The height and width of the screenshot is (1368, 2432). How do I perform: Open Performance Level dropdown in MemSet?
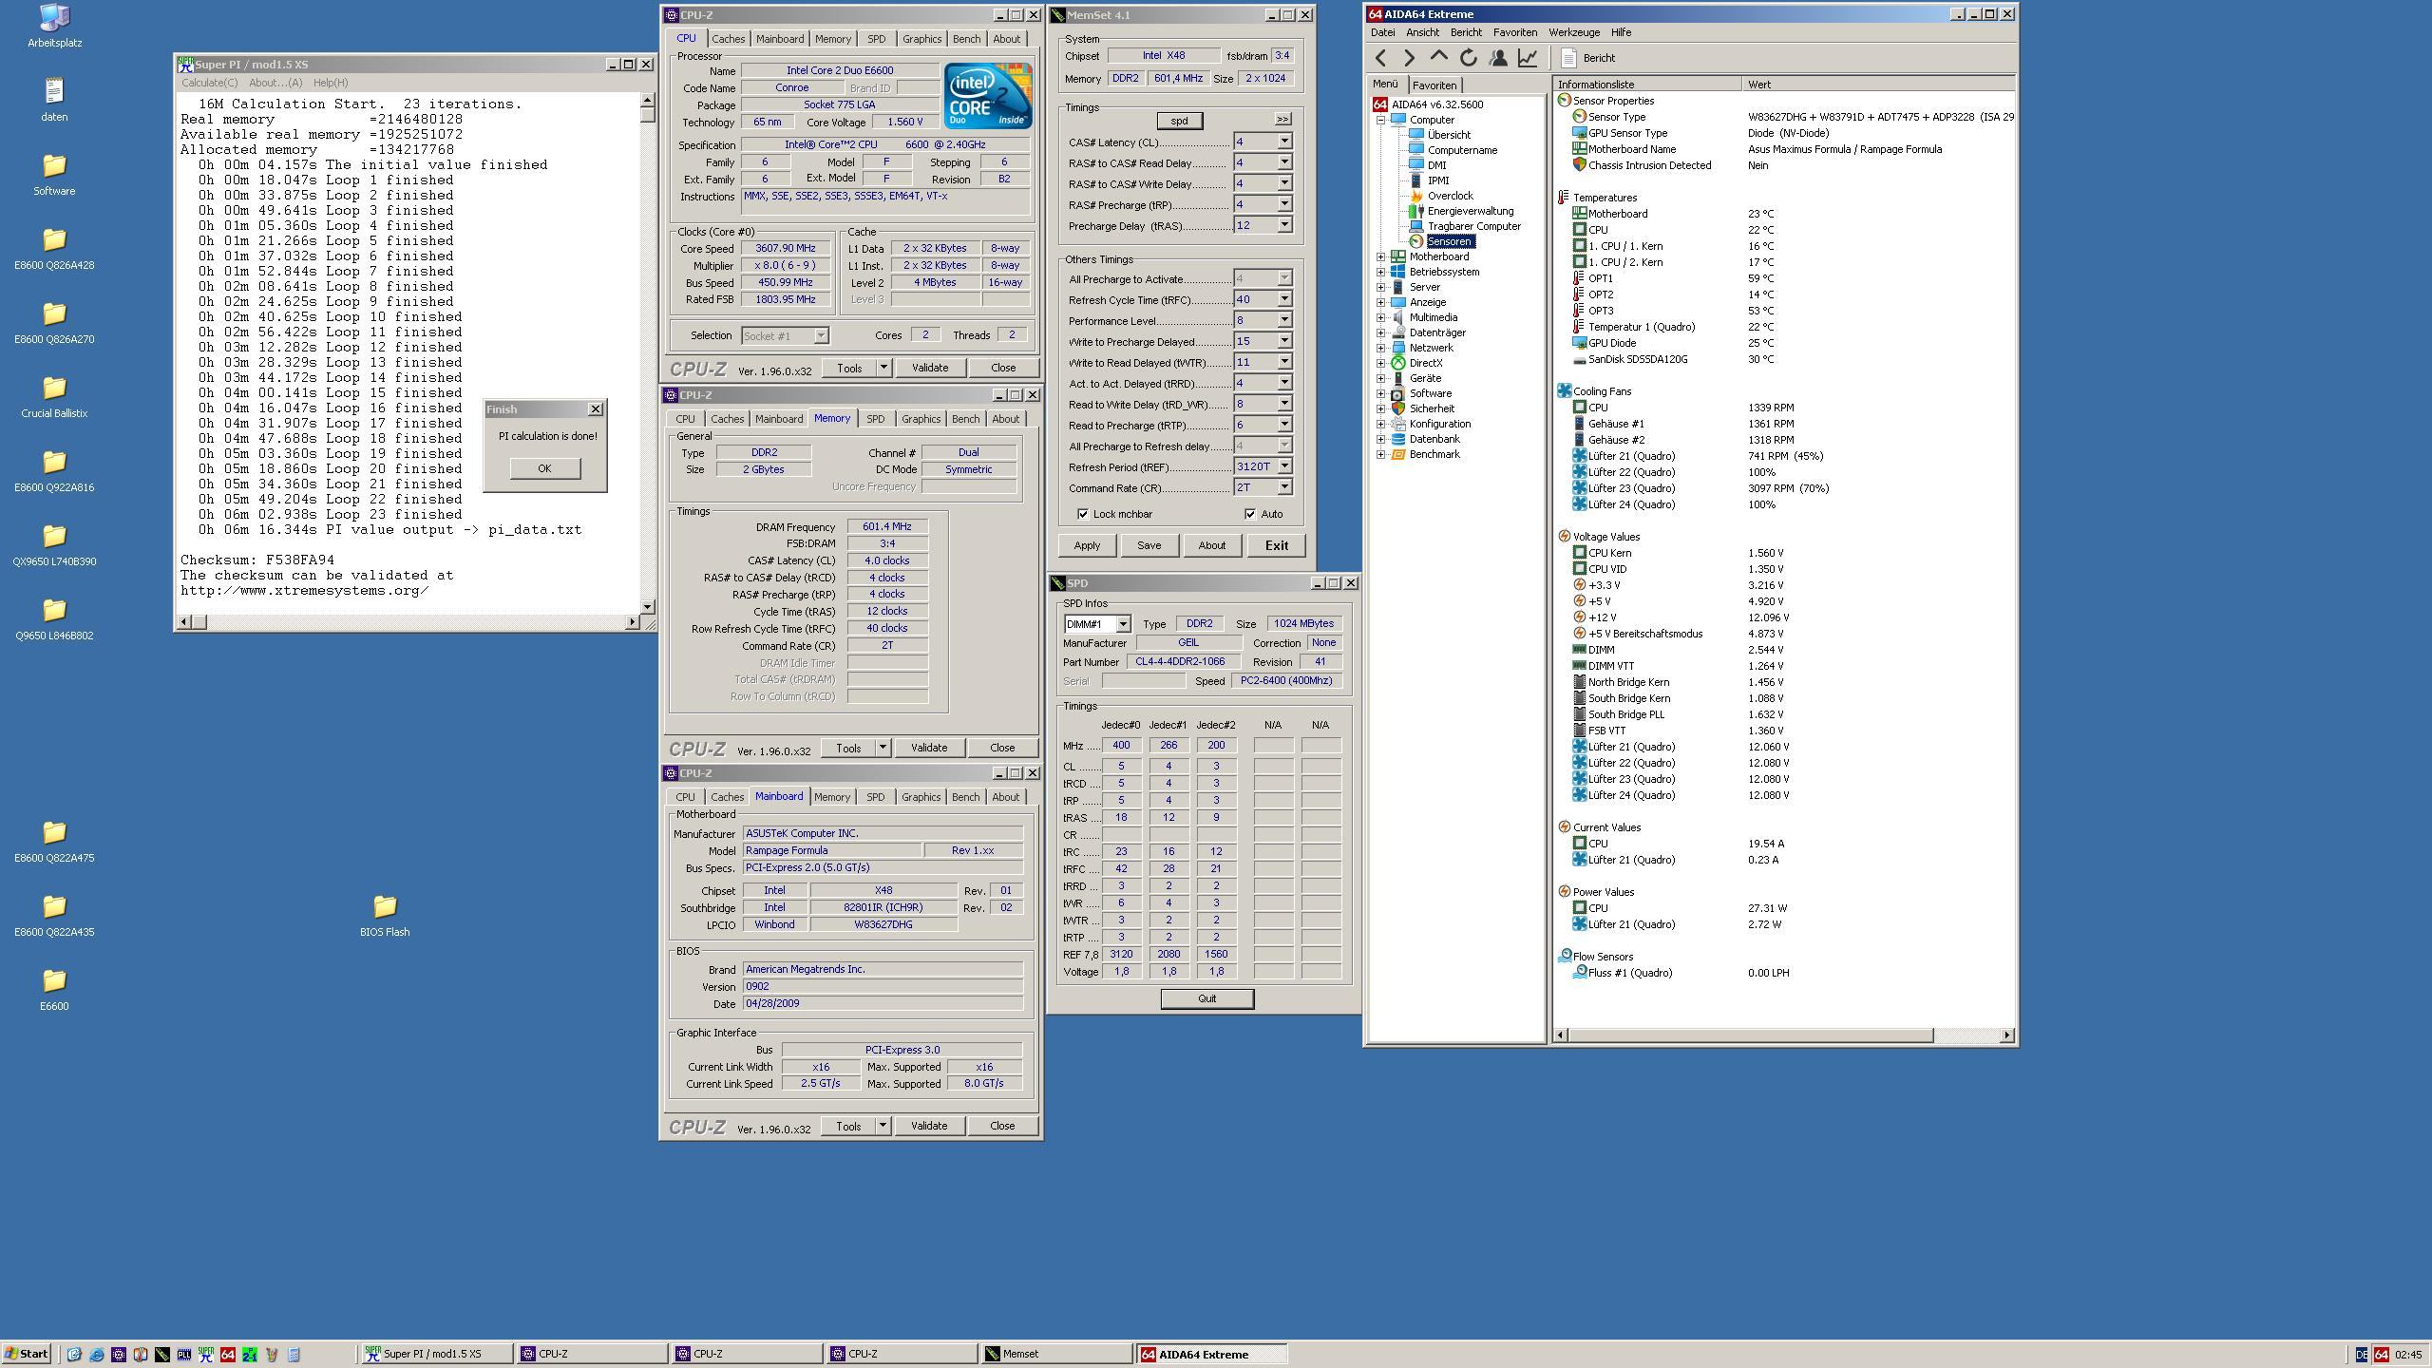[1284, 320]
